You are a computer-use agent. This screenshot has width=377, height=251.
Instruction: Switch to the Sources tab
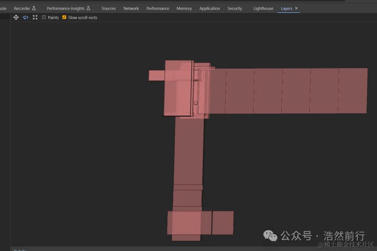point(109,8)
